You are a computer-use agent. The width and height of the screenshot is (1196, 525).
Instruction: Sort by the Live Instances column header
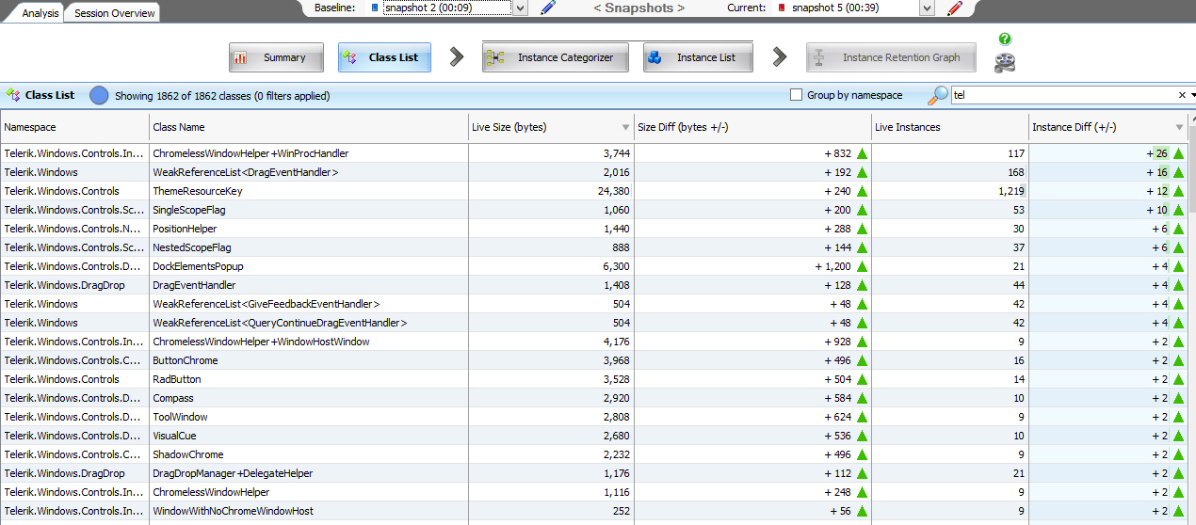(950, 127)
